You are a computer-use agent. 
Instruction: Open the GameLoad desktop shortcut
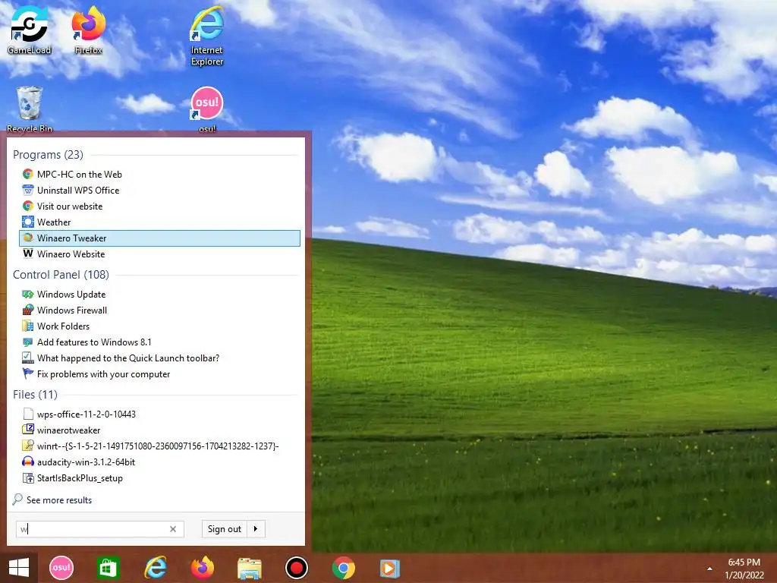click(30, 30)
